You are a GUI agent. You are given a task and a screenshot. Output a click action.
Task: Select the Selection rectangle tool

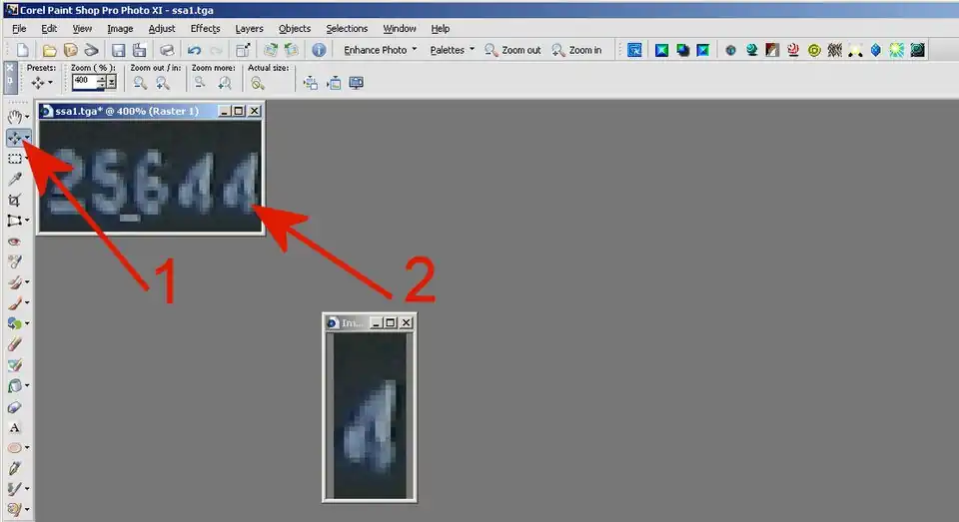(x=15, y=158)
